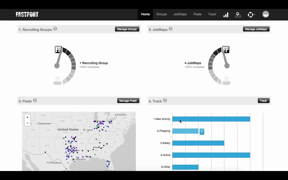This screenshot has width=288, height=180.
Task: Click help icon beside Posts heading
Action: (x=35, y=100)
